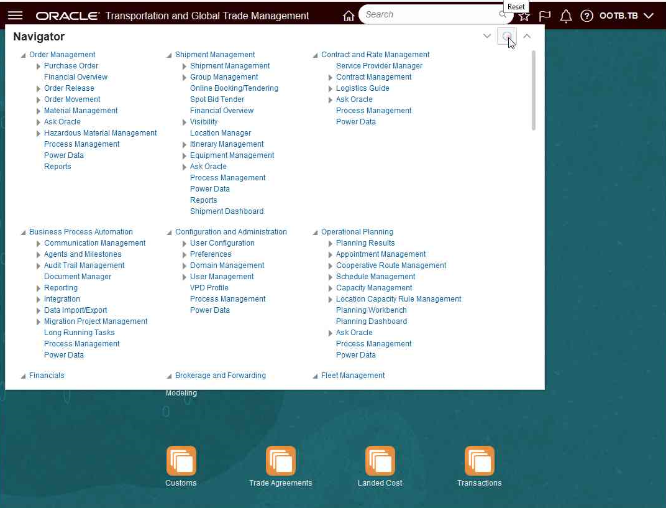
Task: Expand the Itinerary Management node
Action: tap(185, 144)
